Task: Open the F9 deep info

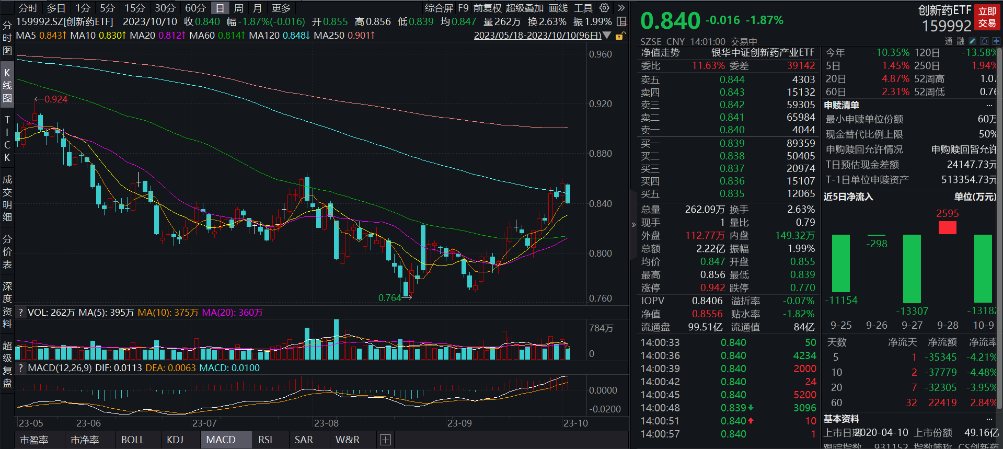Action: (x=464, y=8)
